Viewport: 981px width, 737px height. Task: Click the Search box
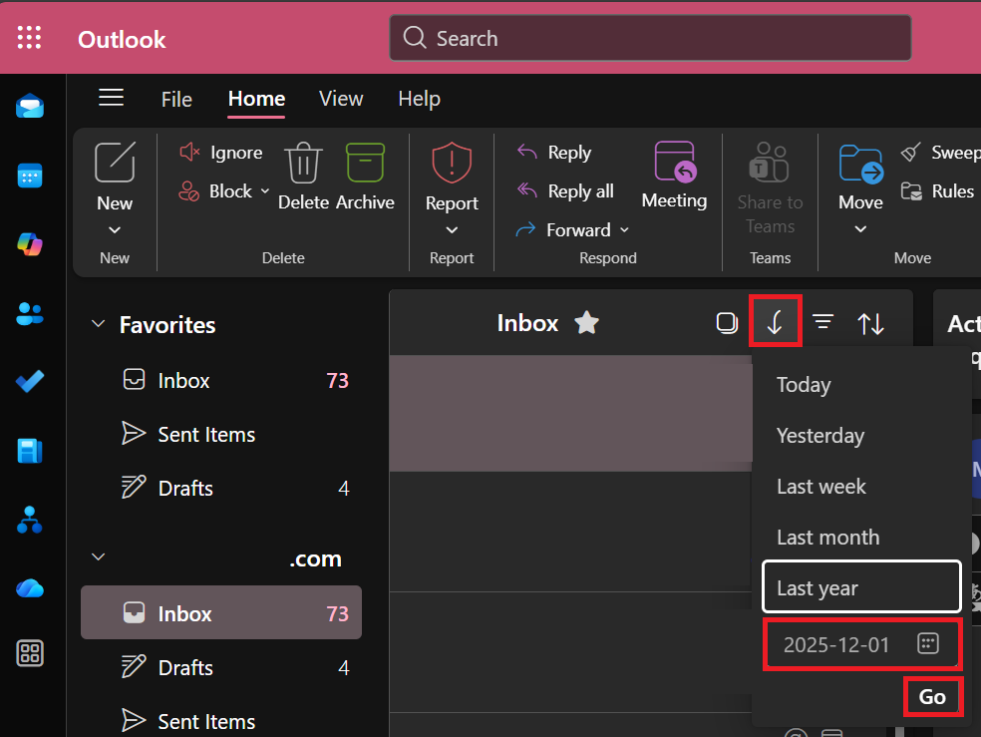click(650, 38)
